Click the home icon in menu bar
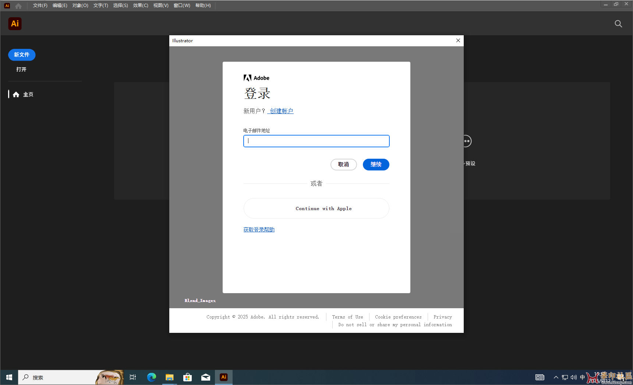Image resolution: width=633 pixels, height=385 pixels. pos(18,6)
